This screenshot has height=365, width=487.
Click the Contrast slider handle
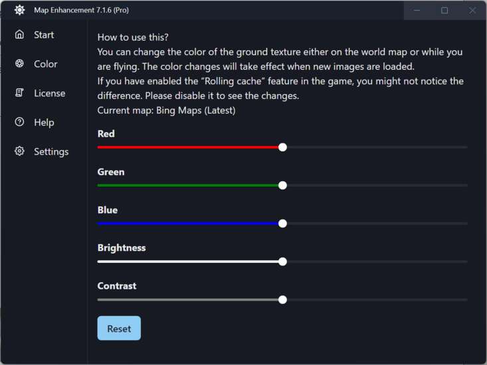[x=282, y=300]
